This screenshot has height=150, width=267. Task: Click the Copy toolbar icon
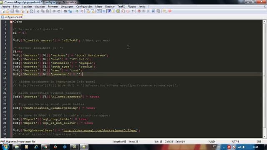tap(43, 11)
